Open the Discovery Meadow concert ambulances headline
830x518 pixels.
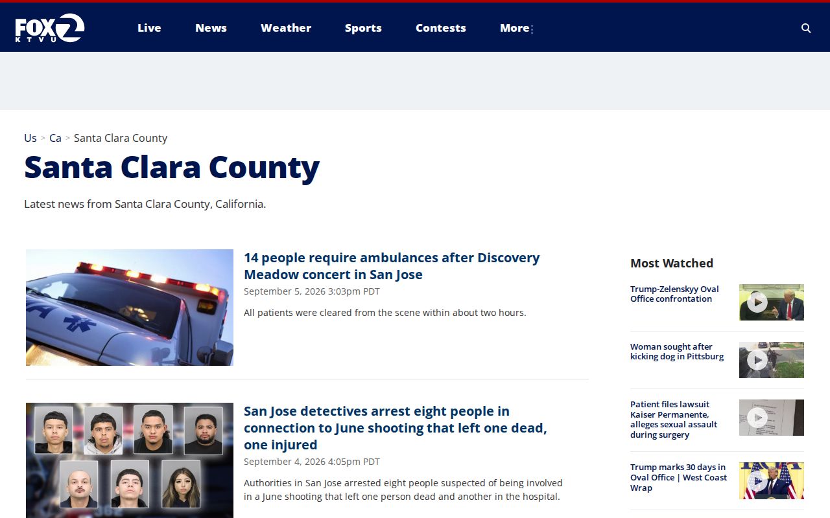tap(392, 266)
